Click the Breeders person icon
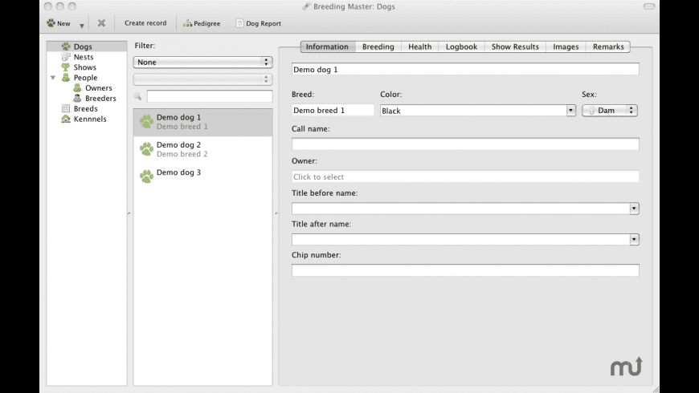This screenshot has height=393, width=699. (x=78, y=99)
